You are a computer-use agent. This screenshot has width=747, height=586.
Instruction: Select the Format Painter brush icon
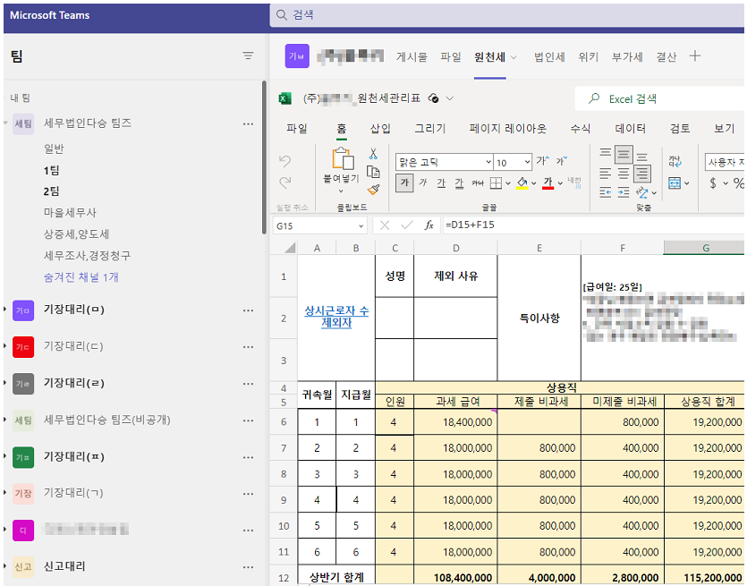[x=373, y=190]
